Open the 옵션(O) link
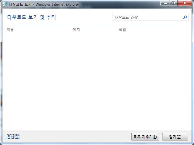The image size is (194, 145). click(x=13, y=137)
